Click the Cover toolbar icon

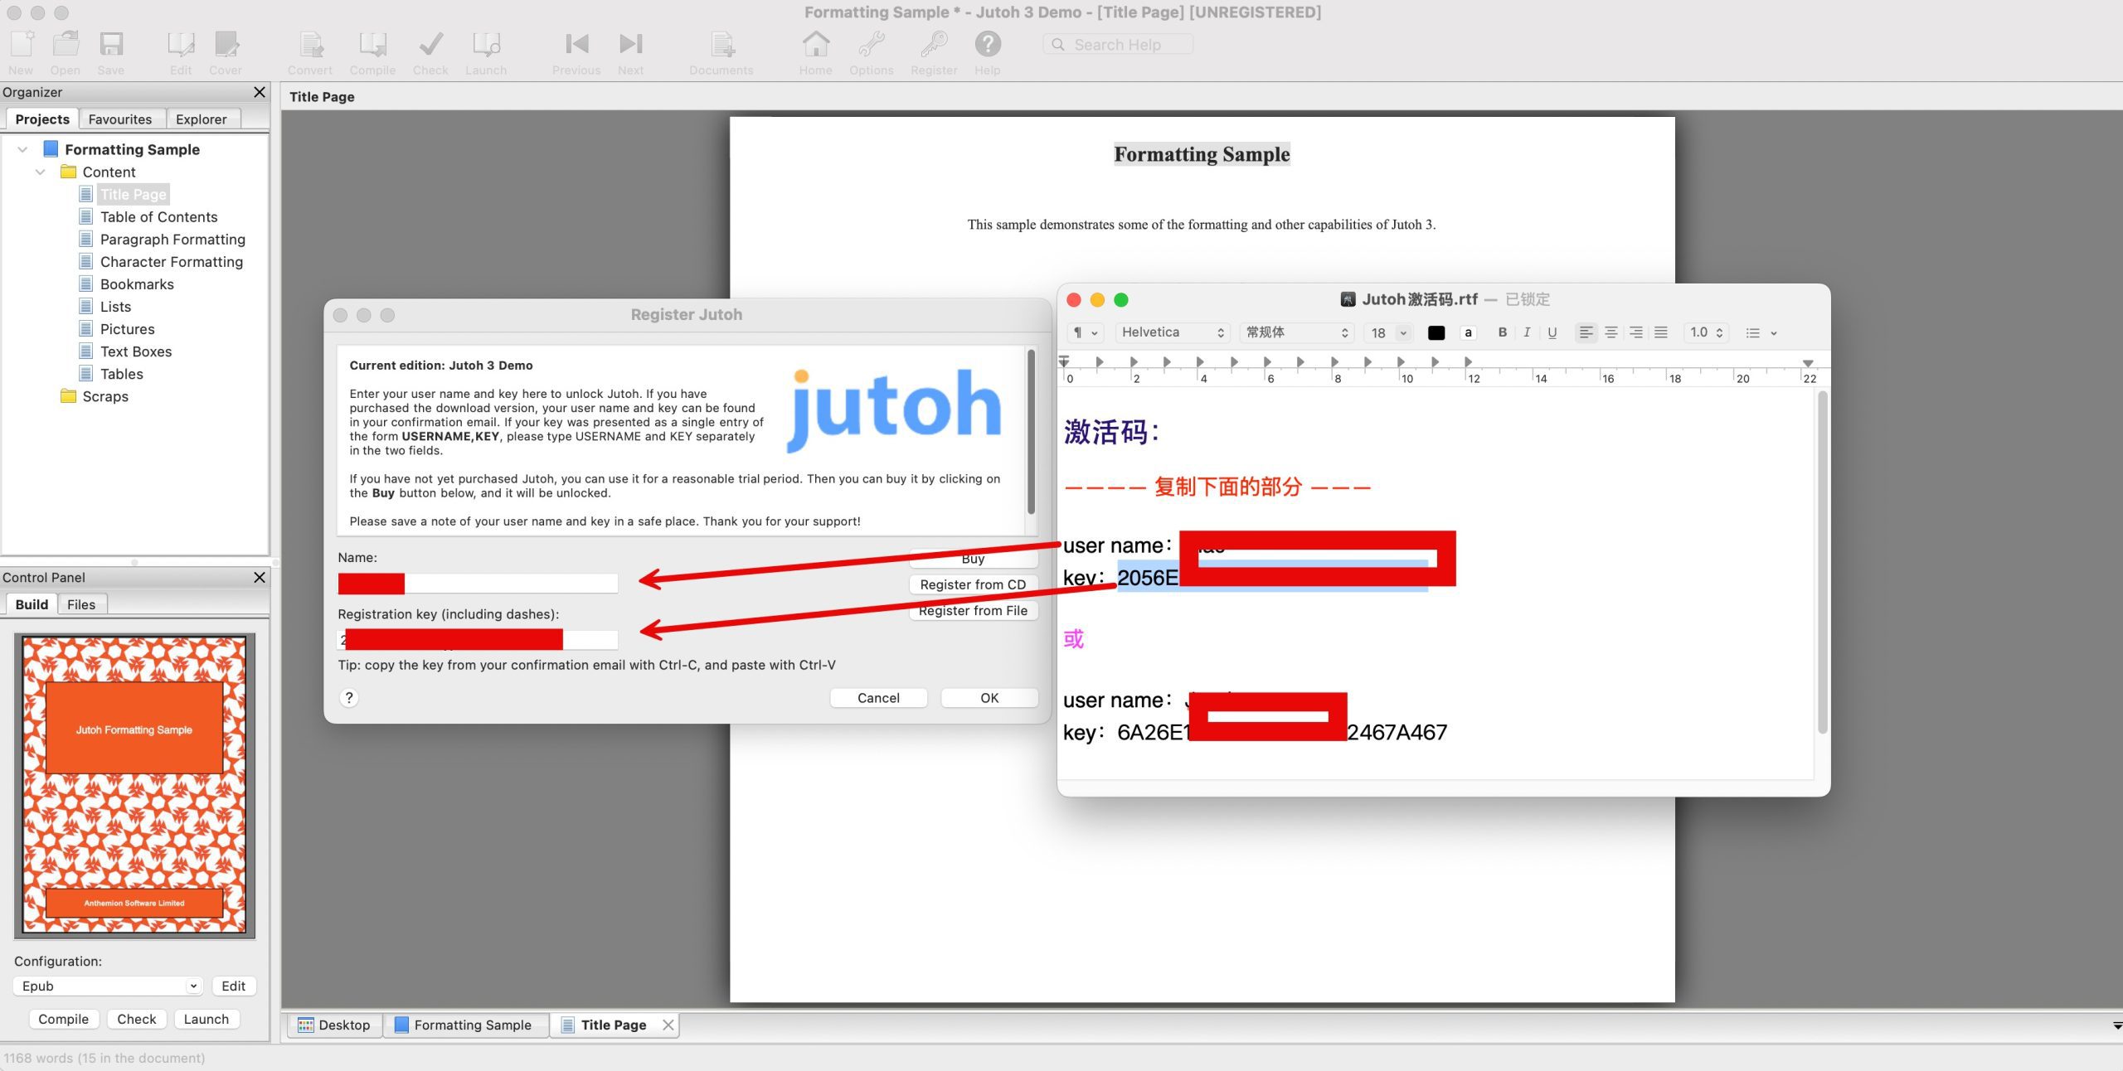(x=226, y=46)
